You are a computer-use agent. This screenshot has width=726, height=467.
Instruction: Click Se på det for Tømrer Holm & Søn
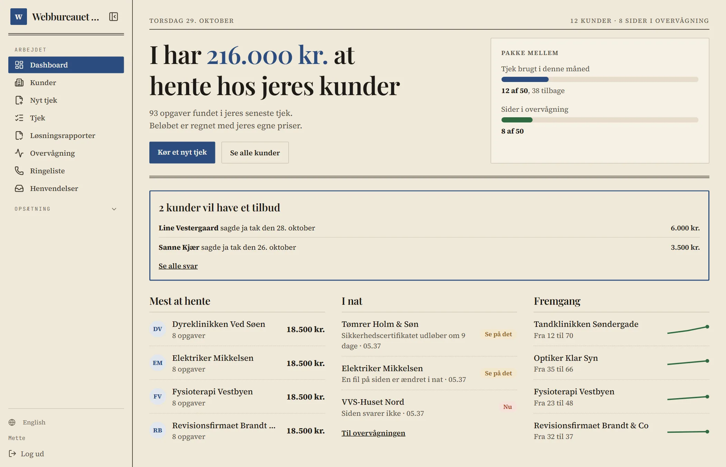coord(498,334)
